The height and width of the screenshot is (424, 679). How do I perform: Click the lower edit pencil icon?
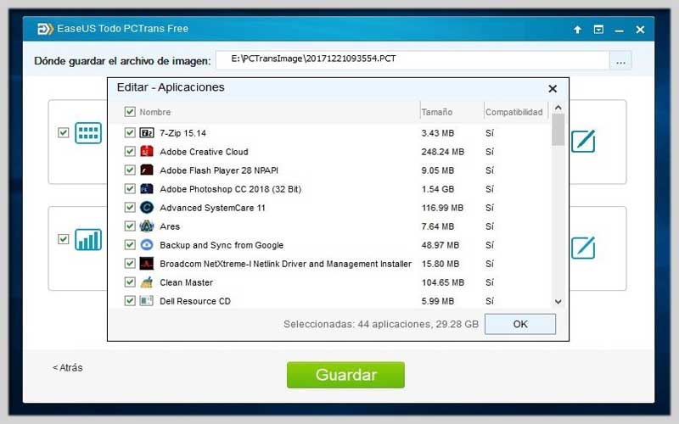(x=583, y=248)
